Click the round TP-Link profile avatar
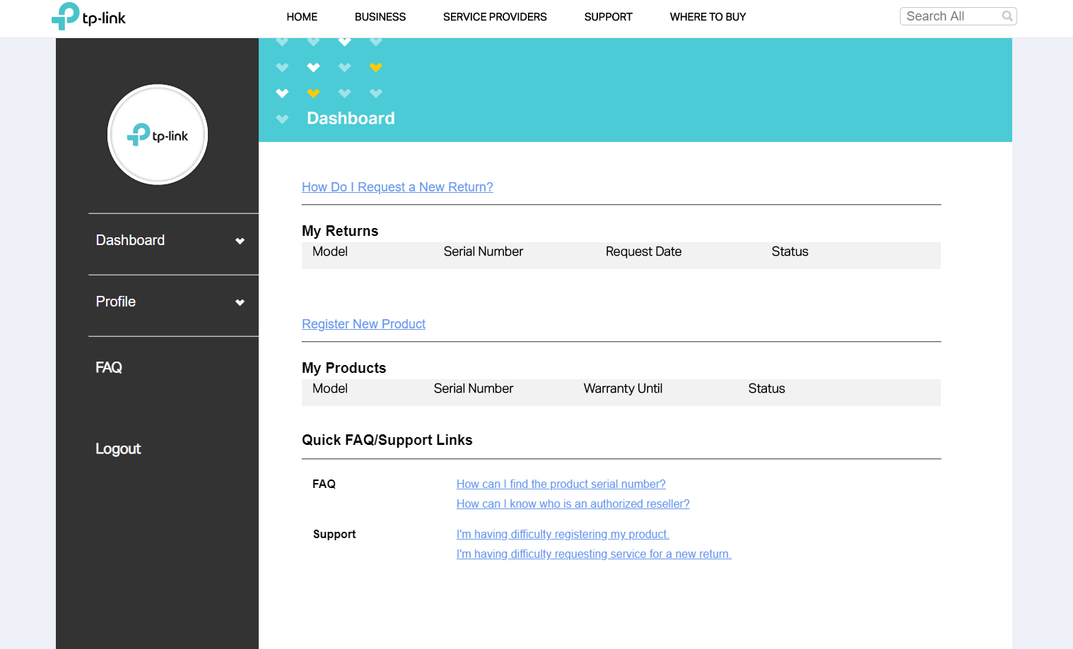Screen dimensions: 1073x649 pyautogui.click(x=158, y=135)
